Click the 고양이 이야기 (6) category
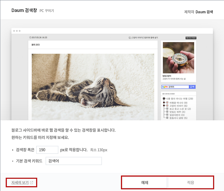This screenshot has width=224, height=191. [178, 106]
